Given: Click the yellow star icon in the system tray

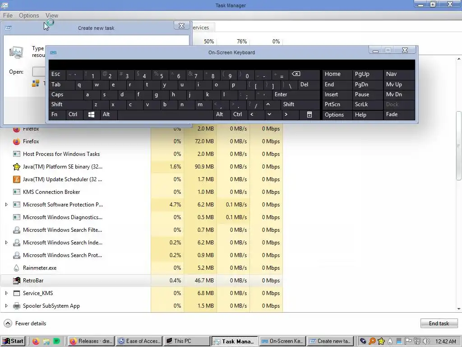Looking at the screenshot, I should 381,342.
